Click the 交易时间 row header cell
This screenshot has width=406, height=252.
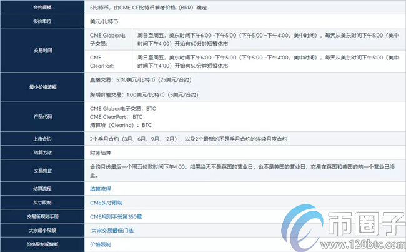pos(43,51)
